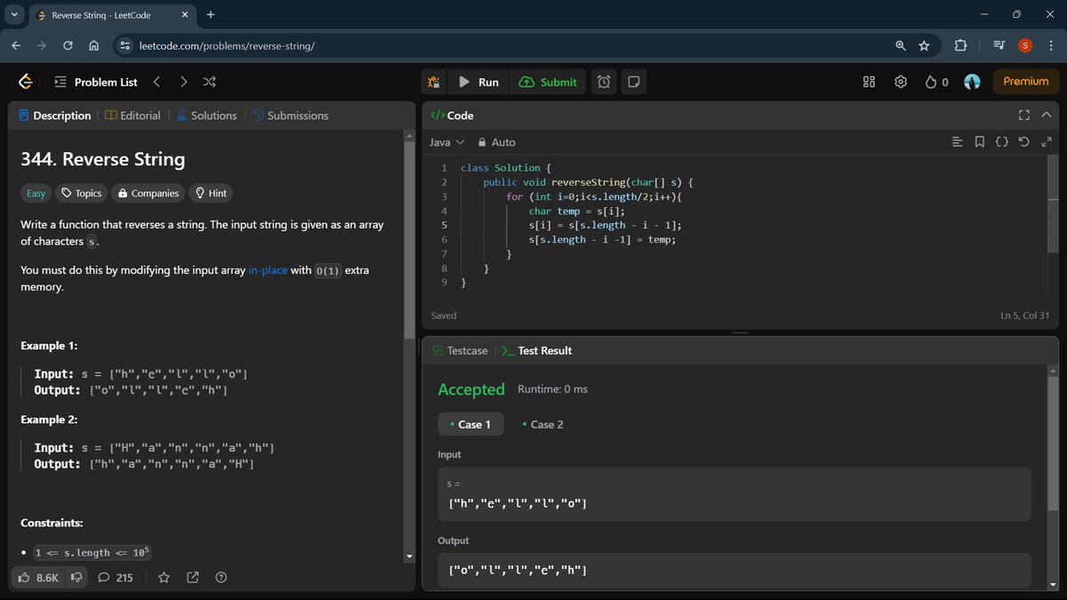Bookmark code with the bookmark icon
The image size is (1067, 600).
[979, 142]
